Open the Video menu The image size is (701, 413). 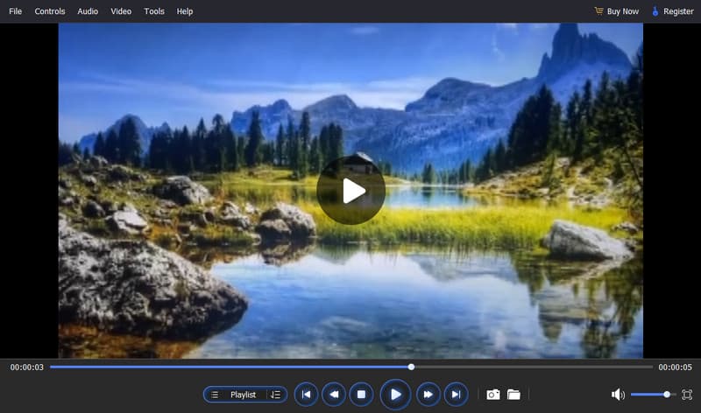click(121, 11)
